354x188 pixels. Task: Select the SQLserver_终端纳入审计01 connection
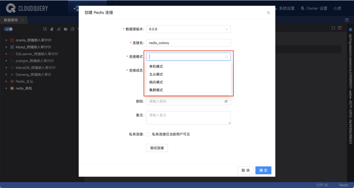pyautogui.click(x=37, y=54)
